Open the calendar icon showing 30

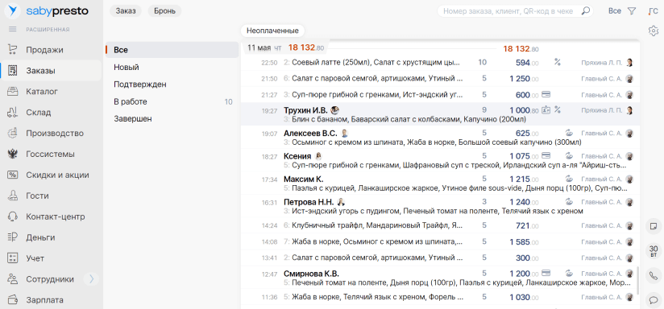click(x=654, y=251)
